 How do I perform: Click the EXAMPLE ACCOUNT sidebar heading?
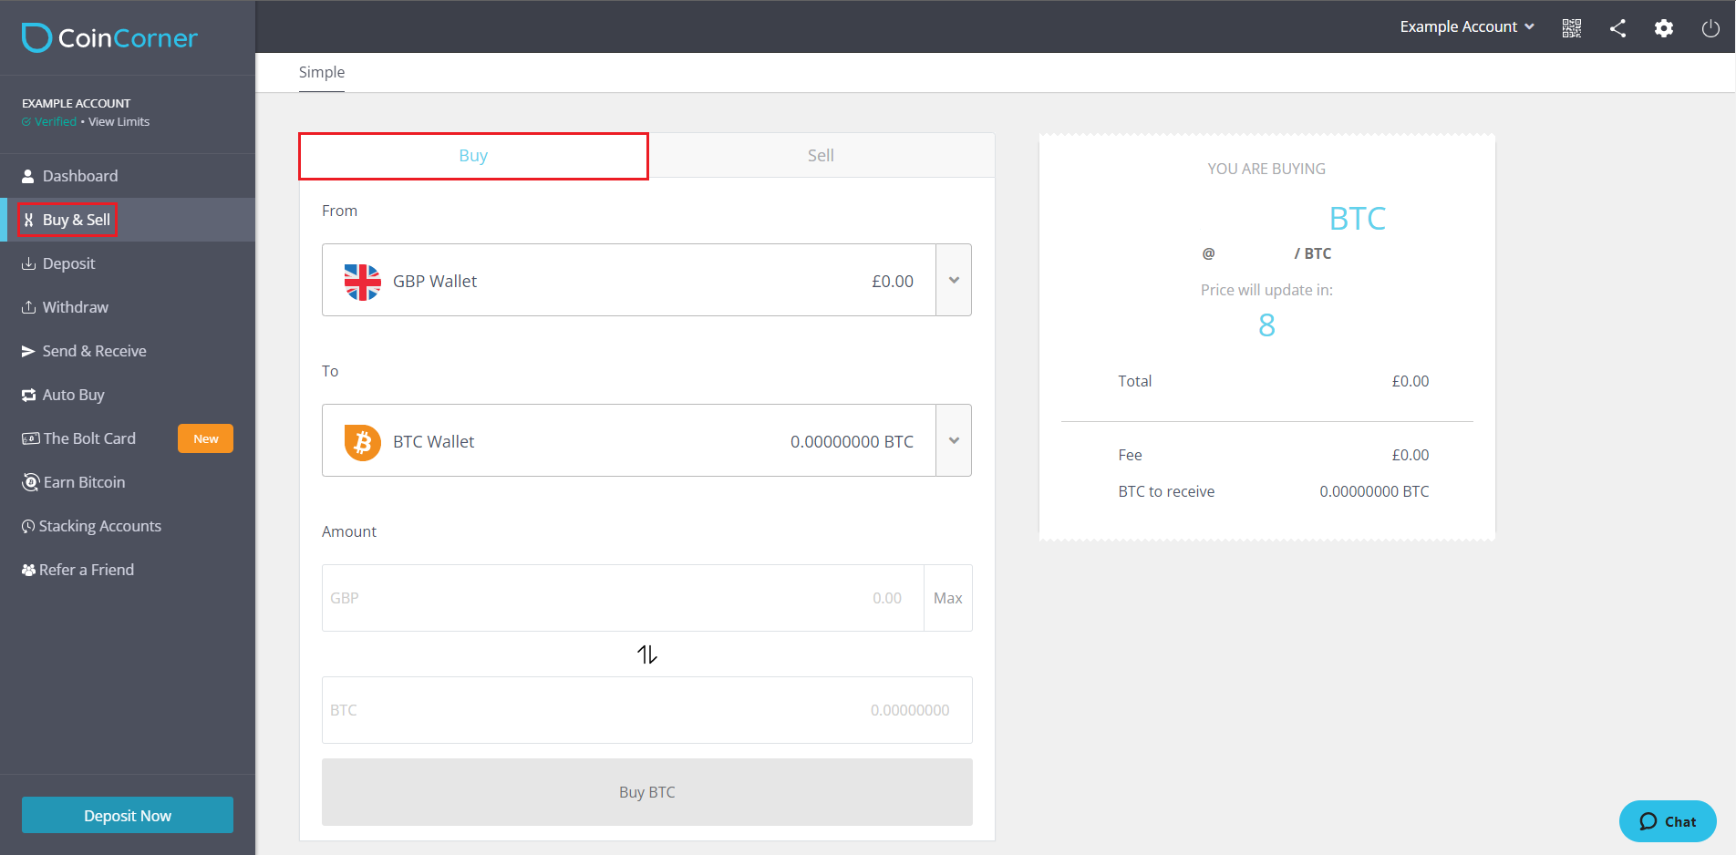click(77, 103)
